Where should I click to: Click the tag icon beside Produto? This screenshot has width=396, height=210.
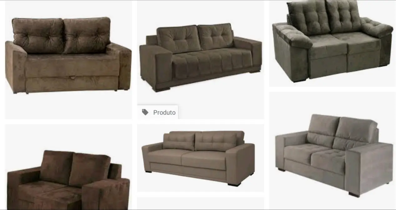tap(145, 112)
